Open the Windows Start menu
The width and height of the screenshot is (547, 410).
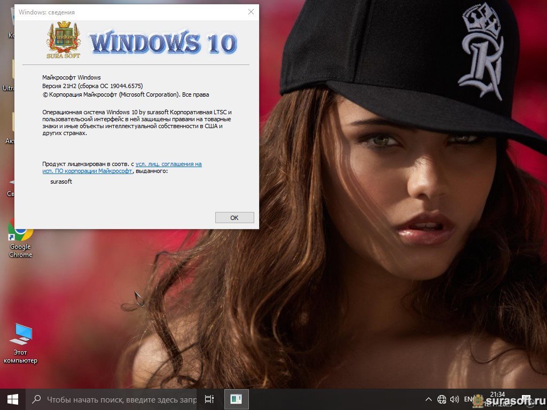pos(12,399)
